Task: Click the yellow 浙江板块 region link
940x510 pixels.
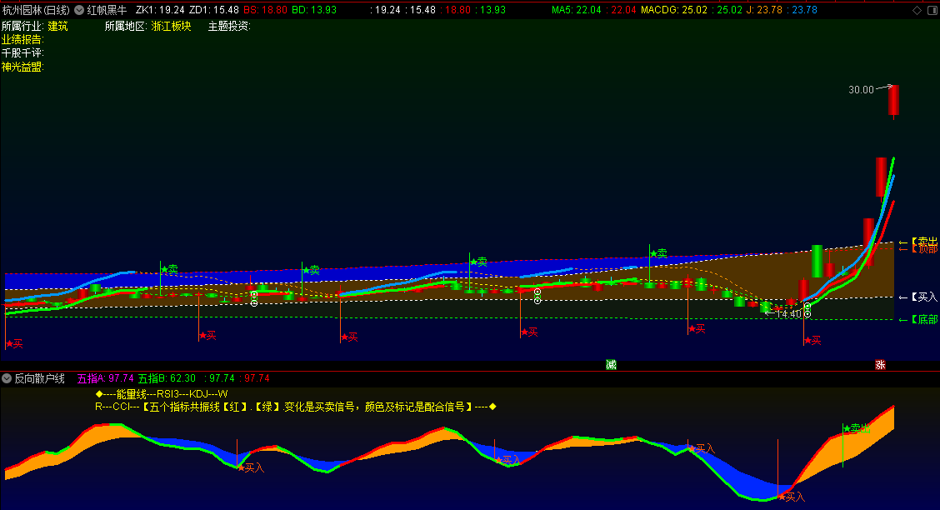Action: 172,26
